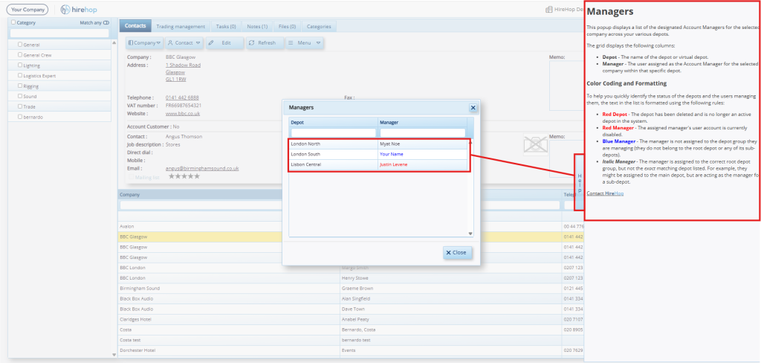Open the vertical Help tab
761x363 pixels.
tap(580, 182)
